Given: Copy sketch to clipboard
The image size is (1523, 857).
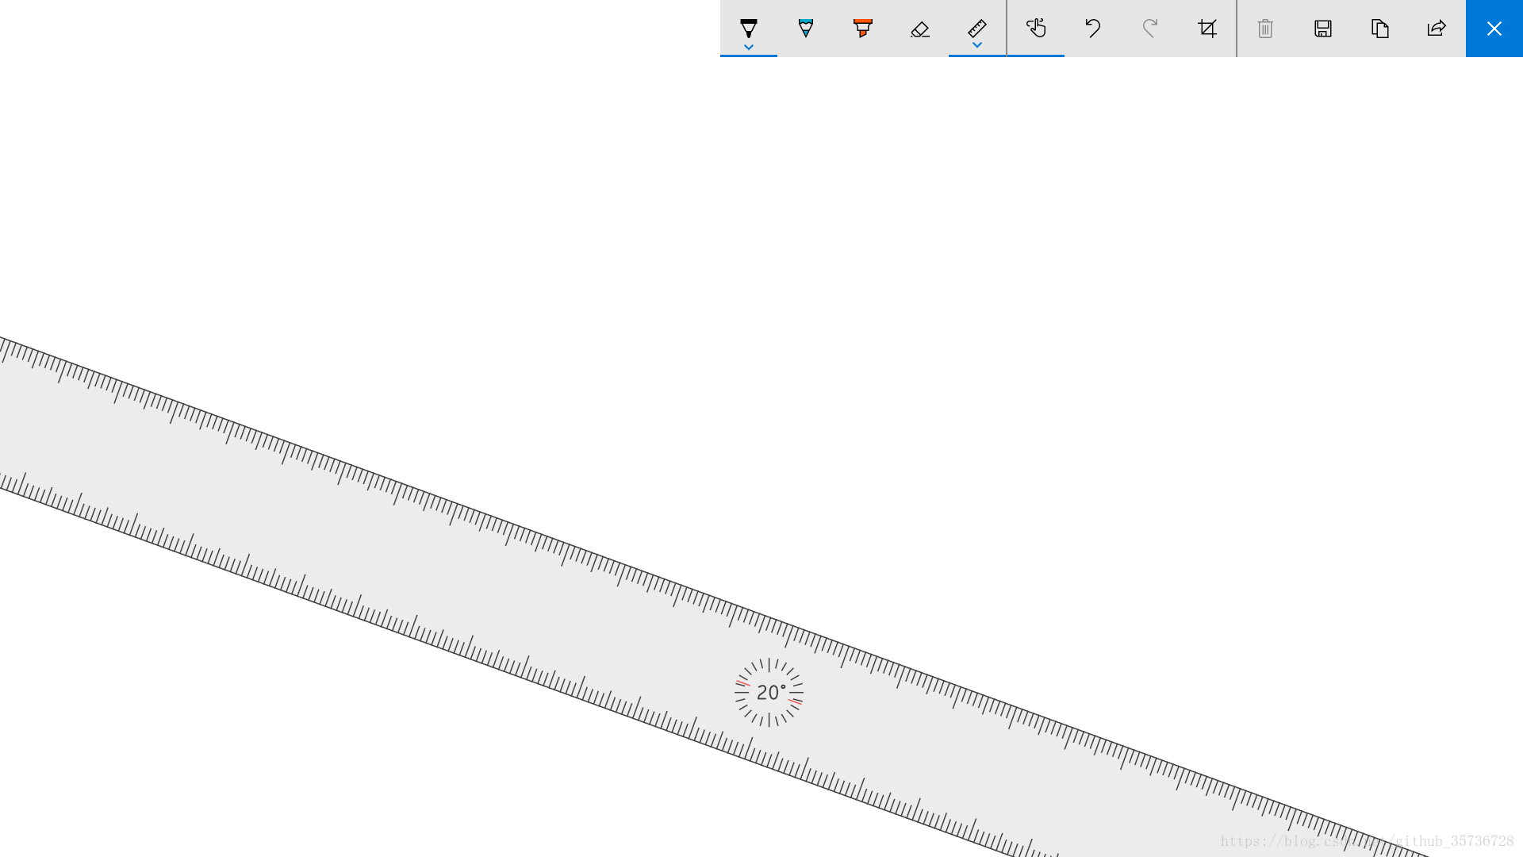Looking at the screenshot, I should [1379, 29].
